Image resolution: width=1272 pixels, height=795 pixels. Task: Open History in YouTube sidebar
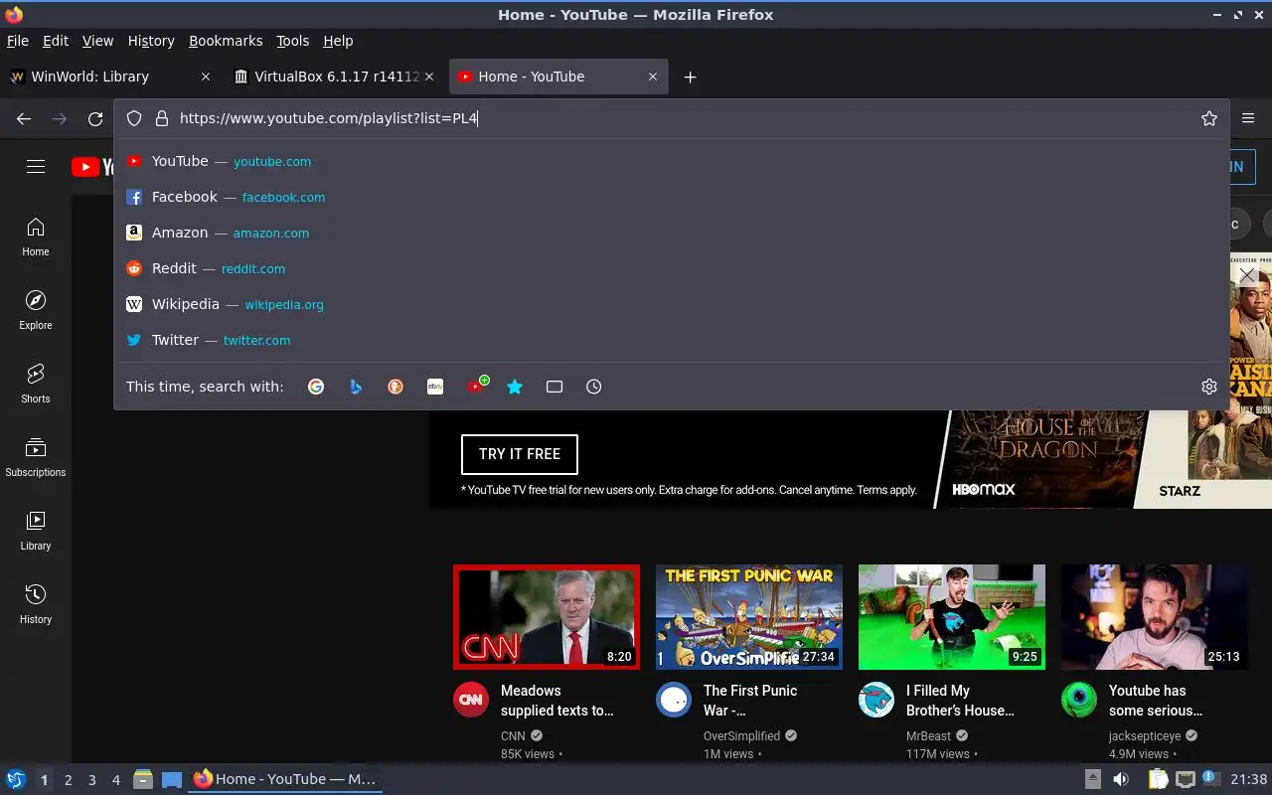[x=36, y=604]
